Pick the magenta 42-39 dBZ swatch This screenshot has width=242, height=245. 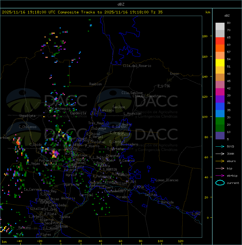pyautogui.click(x=220, y=92)
